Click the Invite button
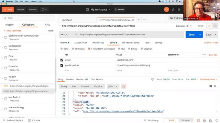This screenshot has height=123, width=220. pyautogui.click(x=119, y=10)
